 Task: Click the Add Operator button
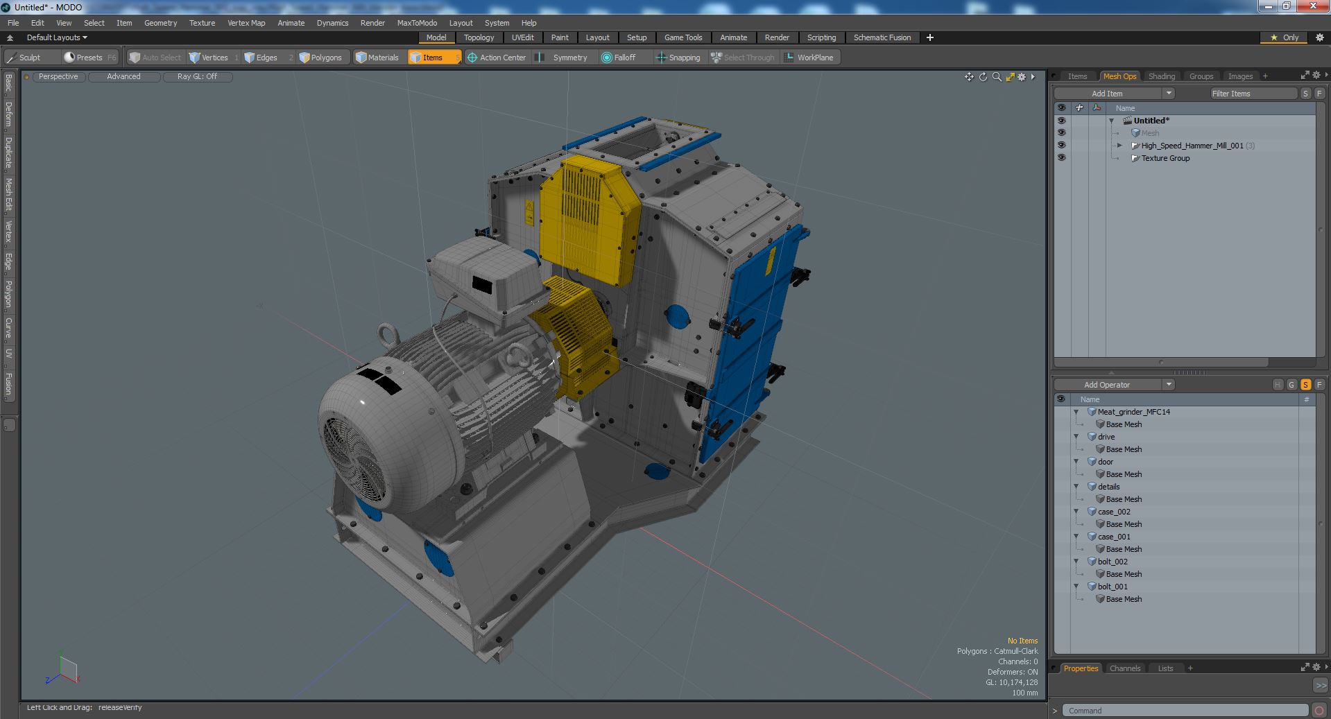(1108, 385)
